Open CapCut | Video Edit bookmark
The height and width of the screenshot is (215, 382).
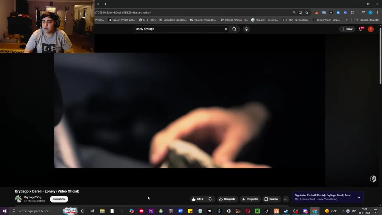121,20
